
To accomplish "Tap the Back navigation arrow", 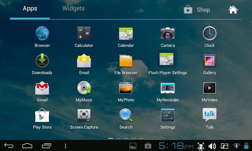I will click(x=9, y=146).
